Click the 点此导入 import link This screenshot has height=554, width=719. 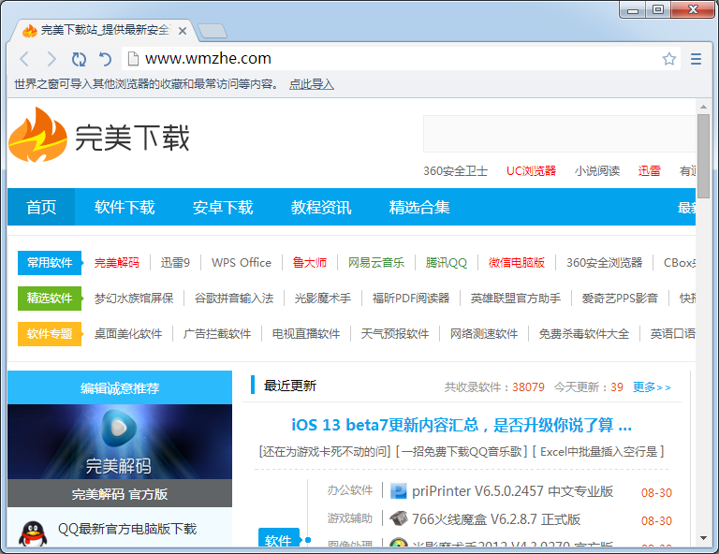[311, 84]
